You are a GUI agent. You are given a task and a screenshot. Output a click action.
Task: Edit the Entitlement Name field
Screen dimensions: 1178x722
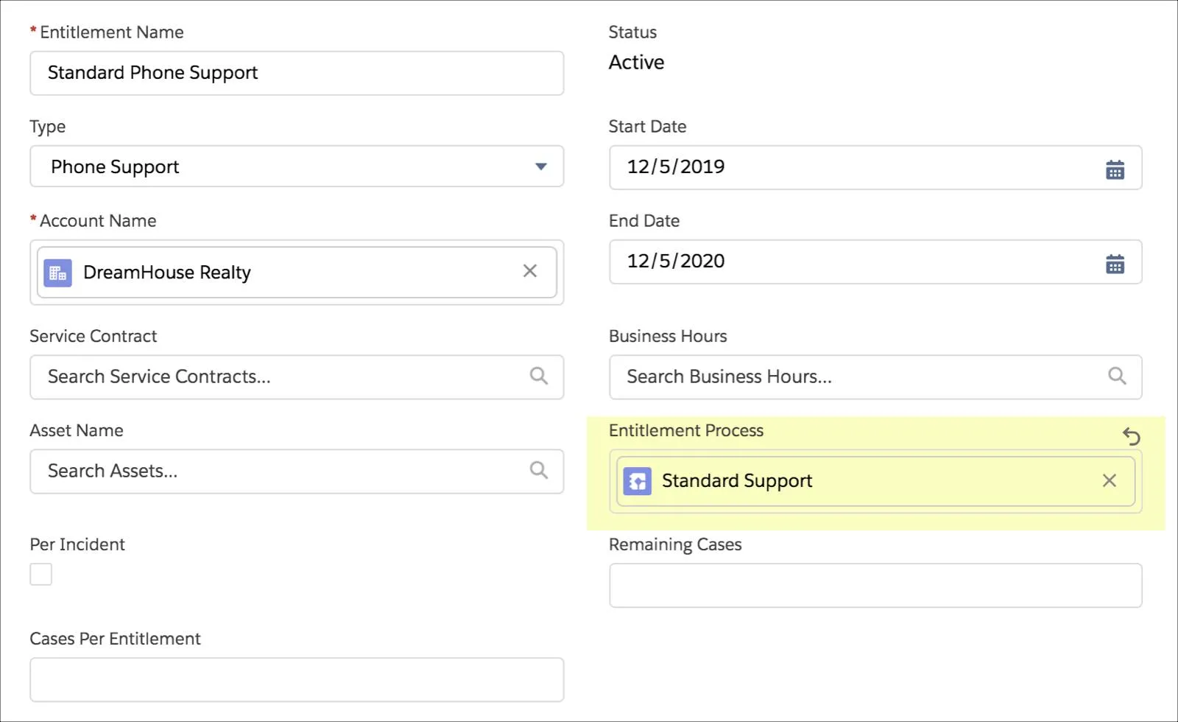(x=297, y=73)
